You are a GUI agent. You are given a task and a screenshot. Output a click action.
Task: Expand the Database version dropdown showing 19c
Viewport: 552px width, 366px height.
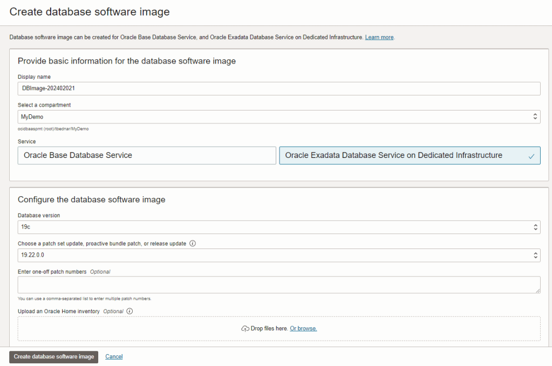(x=278, y=227)
